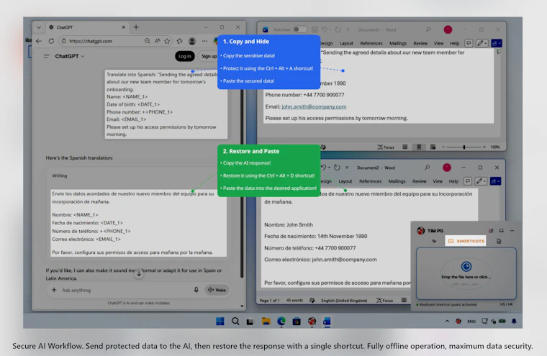
Task: Open search in Document2 Word title bar
Action: click(427, 168)
